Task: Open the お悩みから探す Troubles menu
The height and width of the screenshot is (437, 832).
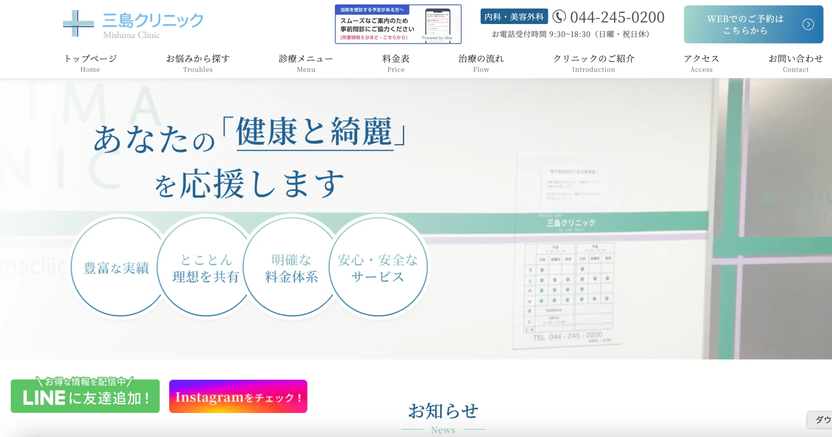Action: tap(198, 63)
